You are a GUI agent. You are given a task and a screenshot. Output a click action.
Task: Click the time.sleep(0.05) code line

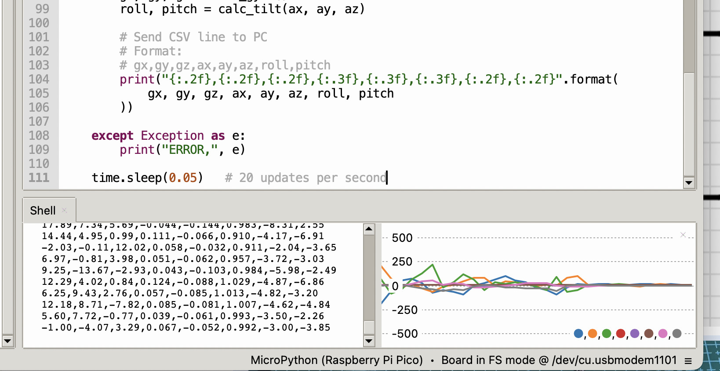tap(147, 178)
